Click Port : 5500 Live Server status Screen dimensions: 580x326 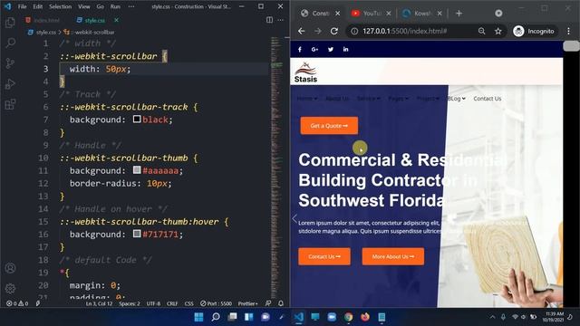point(217,303)
